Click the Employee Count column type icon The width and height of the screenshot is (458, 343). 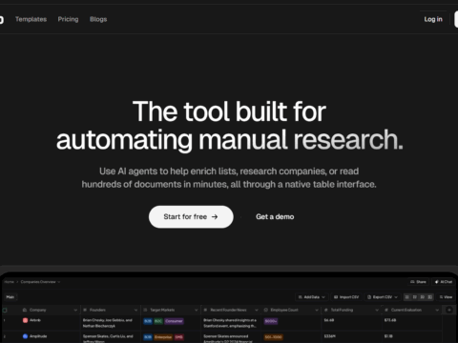click(266, 310)
